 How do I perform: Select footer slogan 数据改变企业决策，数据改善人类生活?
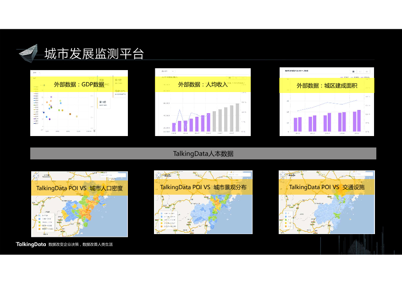tap(81, 245)
